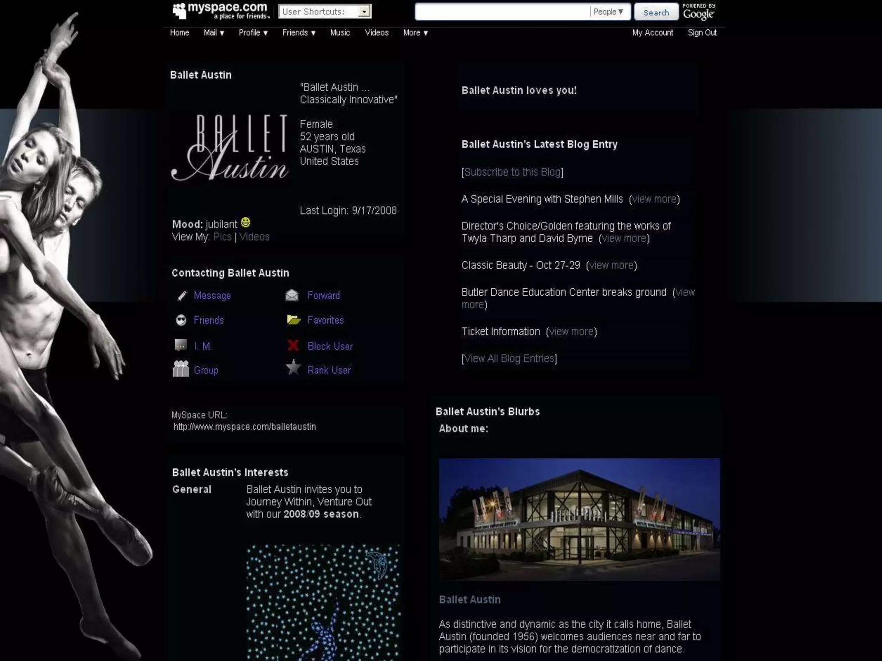Click the Search button
Screen dimensions: 882x661
pos(656,12)
